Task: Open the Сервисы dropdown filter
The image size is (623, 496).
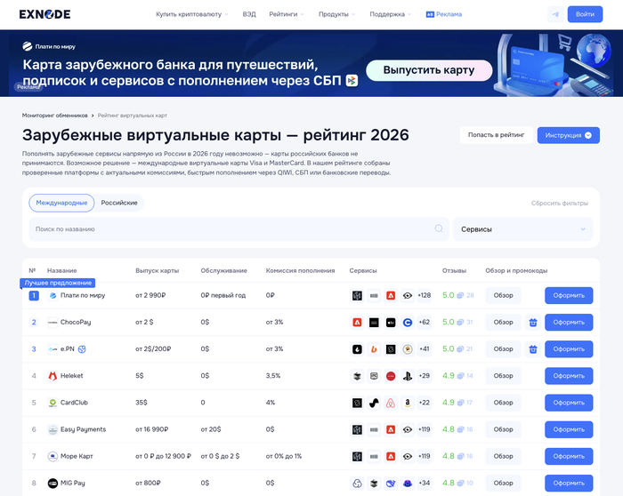Action: coord(522,229)
